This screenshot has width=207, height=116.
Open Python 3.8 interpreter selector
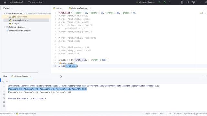tap(195, 114)
